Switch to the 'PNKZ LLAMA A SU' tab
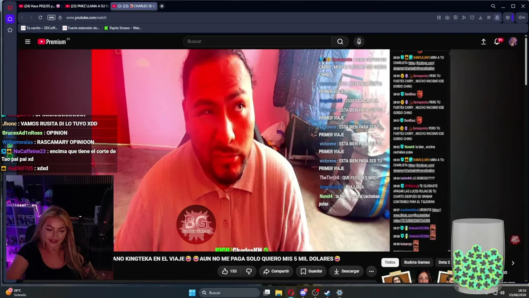The image size is (529, 298). (x=86, y=6)
